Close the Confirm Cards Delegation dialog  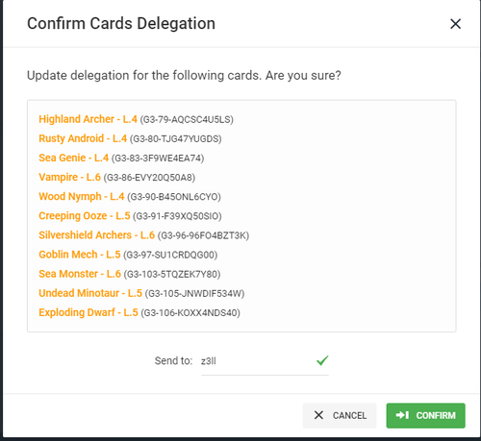pos(455,24)
